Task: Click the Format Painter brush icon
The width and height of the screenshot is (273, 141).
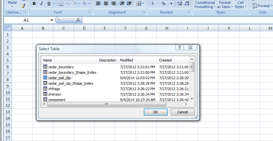Action: [x=23, y=5]
